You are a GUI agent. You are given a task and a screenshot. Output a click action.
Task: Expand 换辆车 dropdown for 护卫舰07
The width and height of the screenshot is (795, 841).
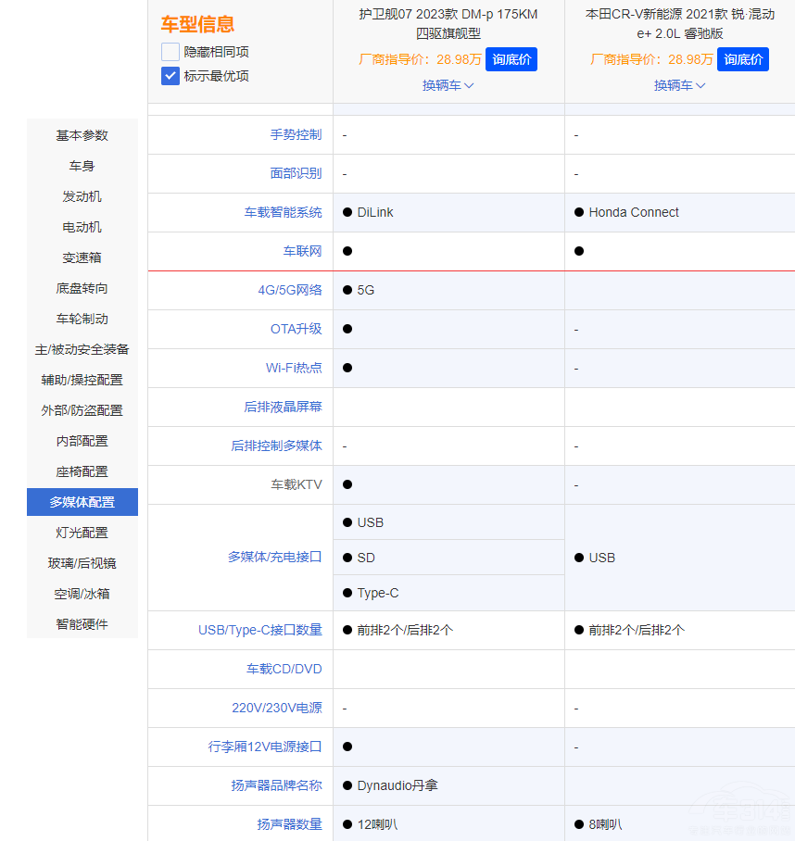coord(448,85)
